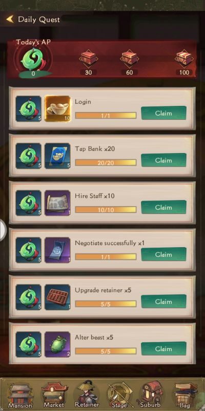The image size is (205, 411).
Task: Open the Retainer tab
Action: coord(87,395)
